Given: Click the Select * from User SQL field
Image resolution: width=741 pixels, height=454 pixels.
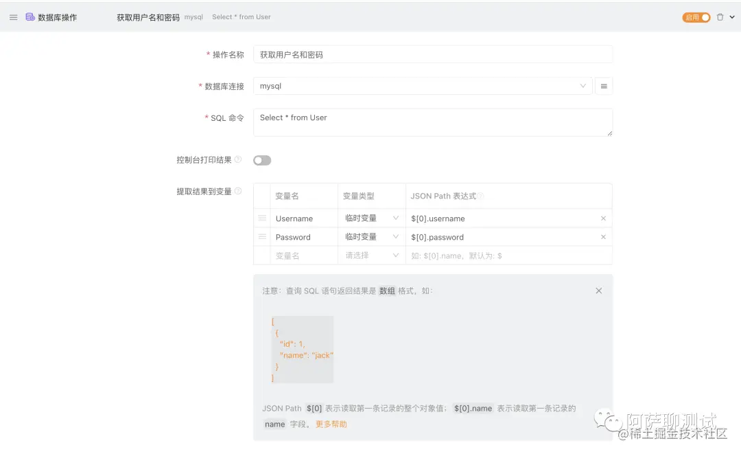Looking at the screenshot, I should (x=432, y=122).
